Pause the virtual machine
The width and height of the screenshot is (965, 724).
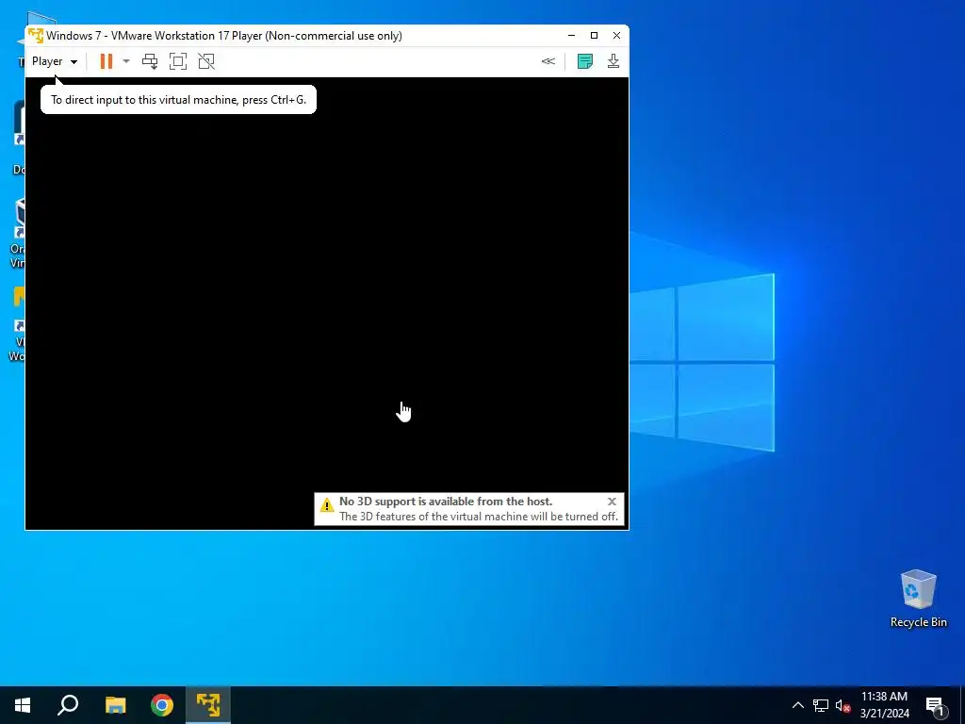(x=106, y=61)
